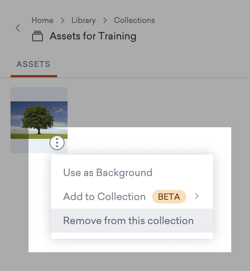Click the back arrow chevron
The height and width of the screenshot is (271, 250).
point(18,28)
